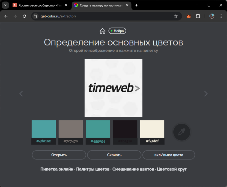Open the browser profile avatar

tap(212, 16)
